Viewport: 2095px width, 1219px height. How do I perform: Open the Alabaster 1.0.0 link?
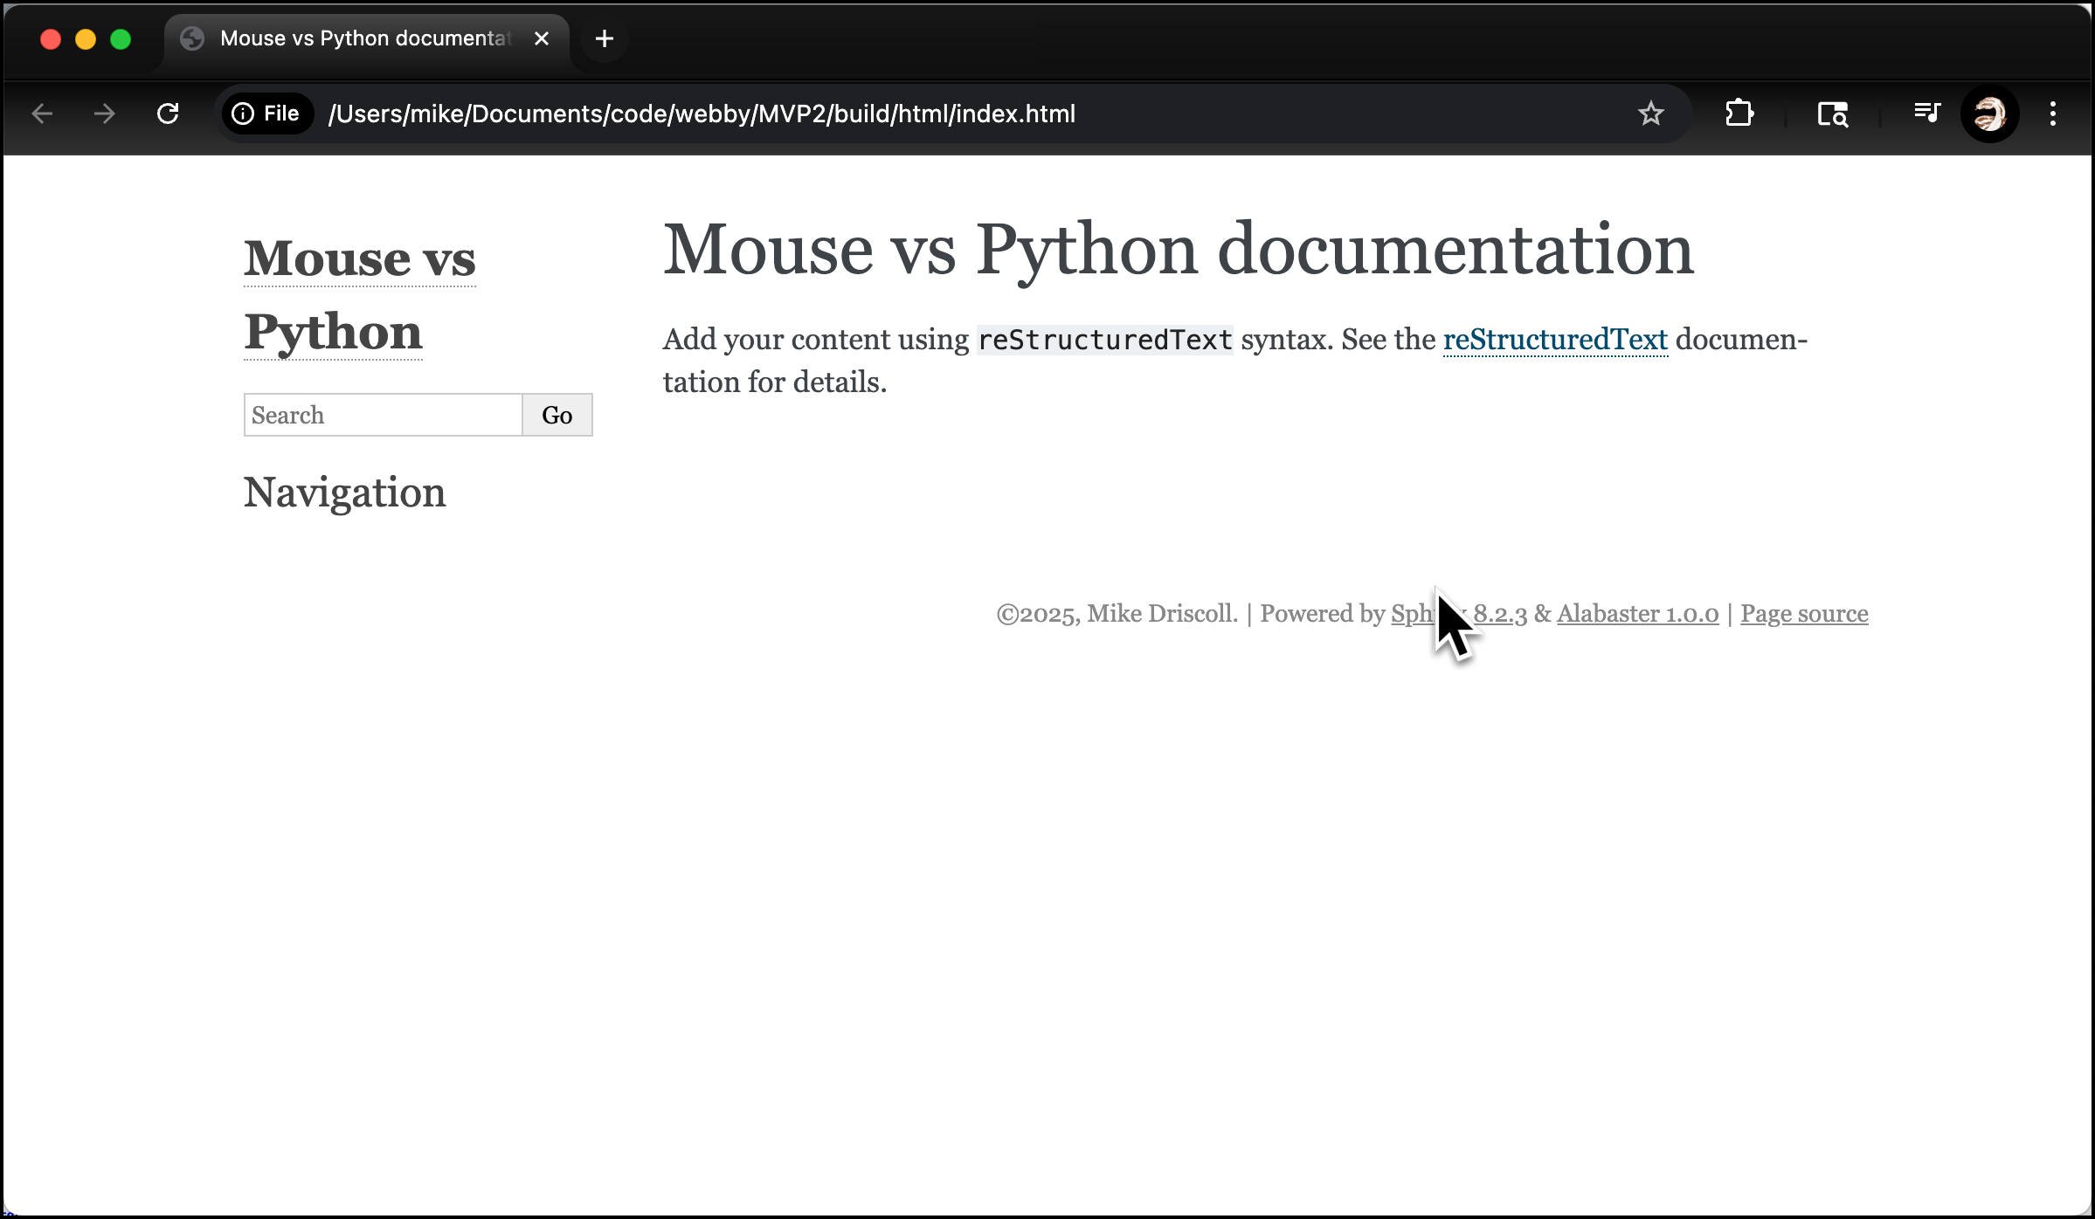(1636, 614)
